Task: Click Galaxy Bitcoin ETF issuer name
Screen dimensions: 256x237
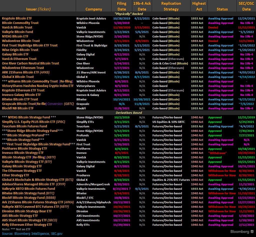Action: point(15,54)
